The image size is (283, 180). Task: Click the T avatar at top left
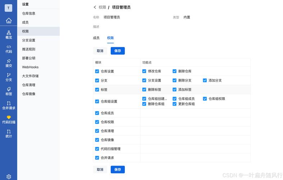tap(9, 8)
